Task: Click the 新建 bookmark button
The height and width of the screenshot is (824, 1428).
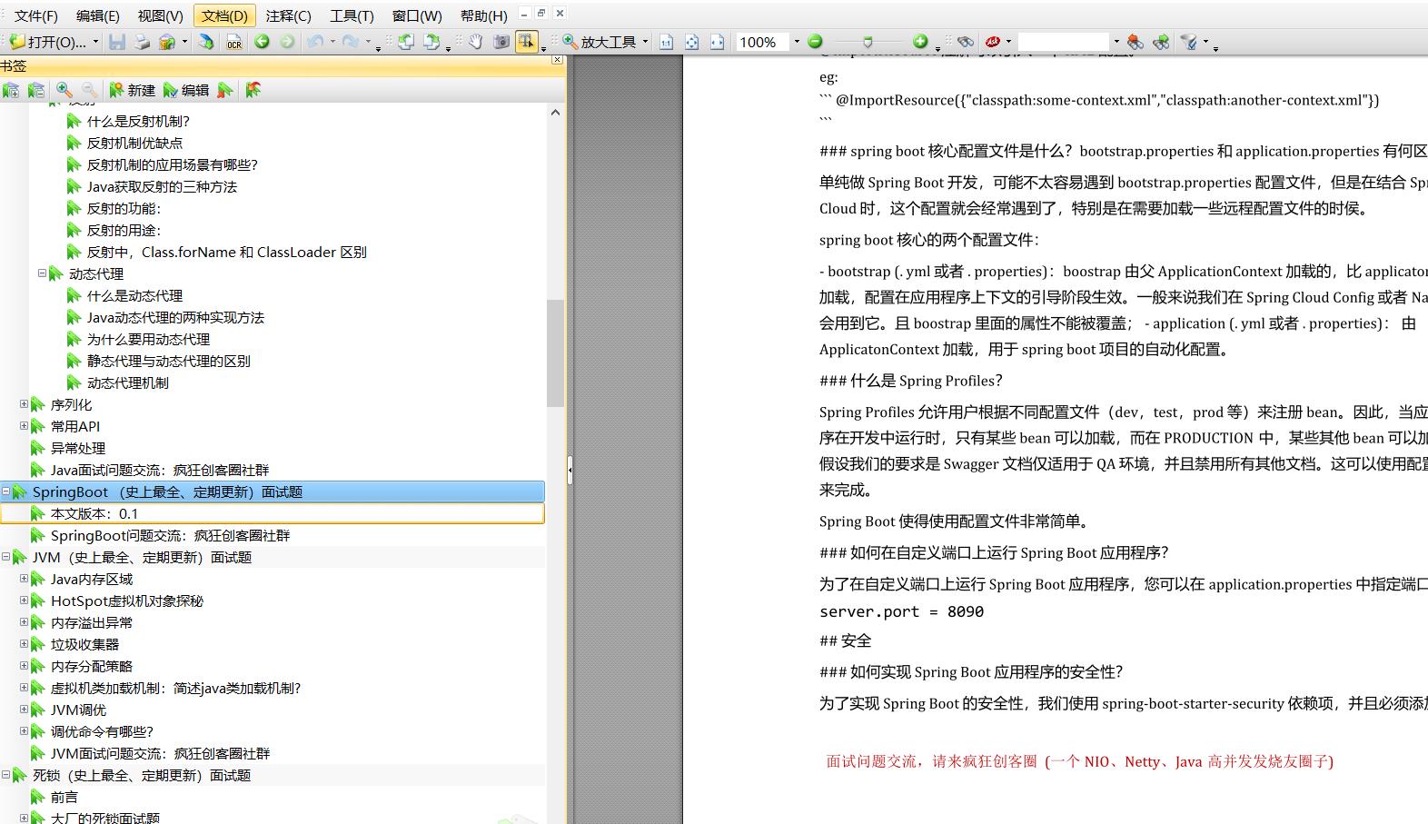Action: (133, 90)
